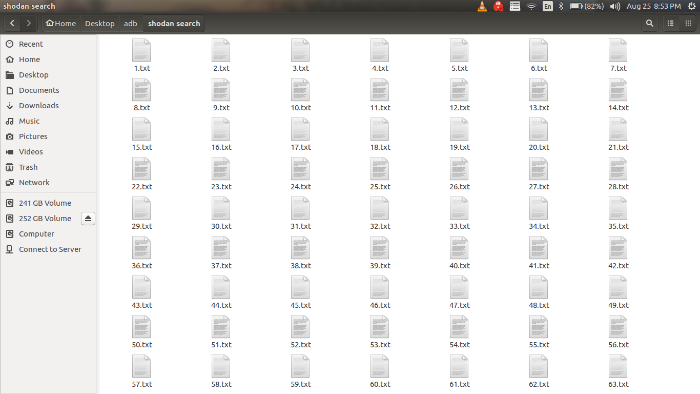The image size is (700, 394).
Task: Click the file name label 18.txt
Action: 380,147
